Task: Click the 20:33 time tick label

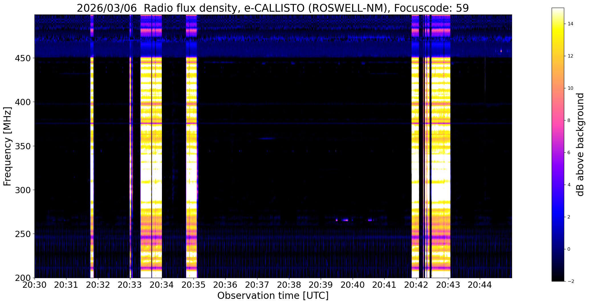Action: coord(130,285)
